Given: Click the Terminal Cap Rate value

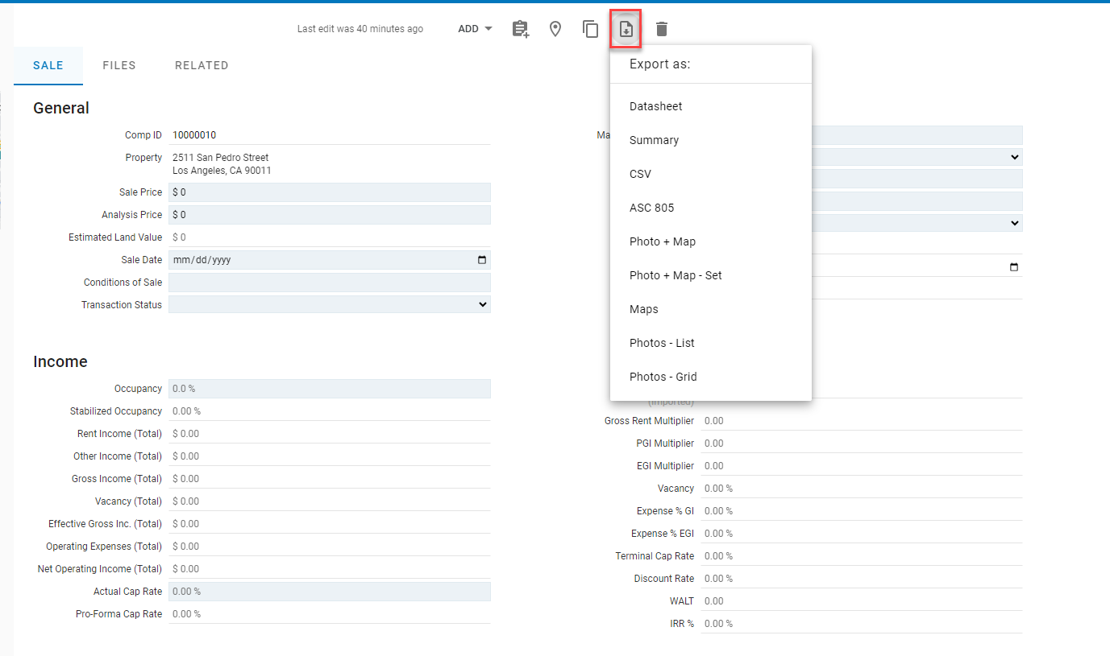Looking at the screenshot, I should [x=718, y=556].
